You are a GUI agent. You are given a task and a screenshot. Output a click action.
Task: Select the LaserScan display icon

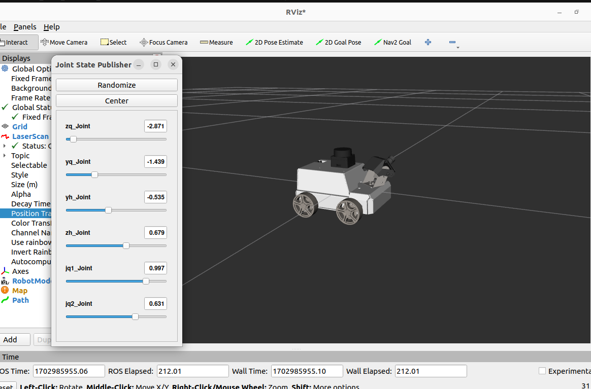pyautogui.click(x=5, y=136)
